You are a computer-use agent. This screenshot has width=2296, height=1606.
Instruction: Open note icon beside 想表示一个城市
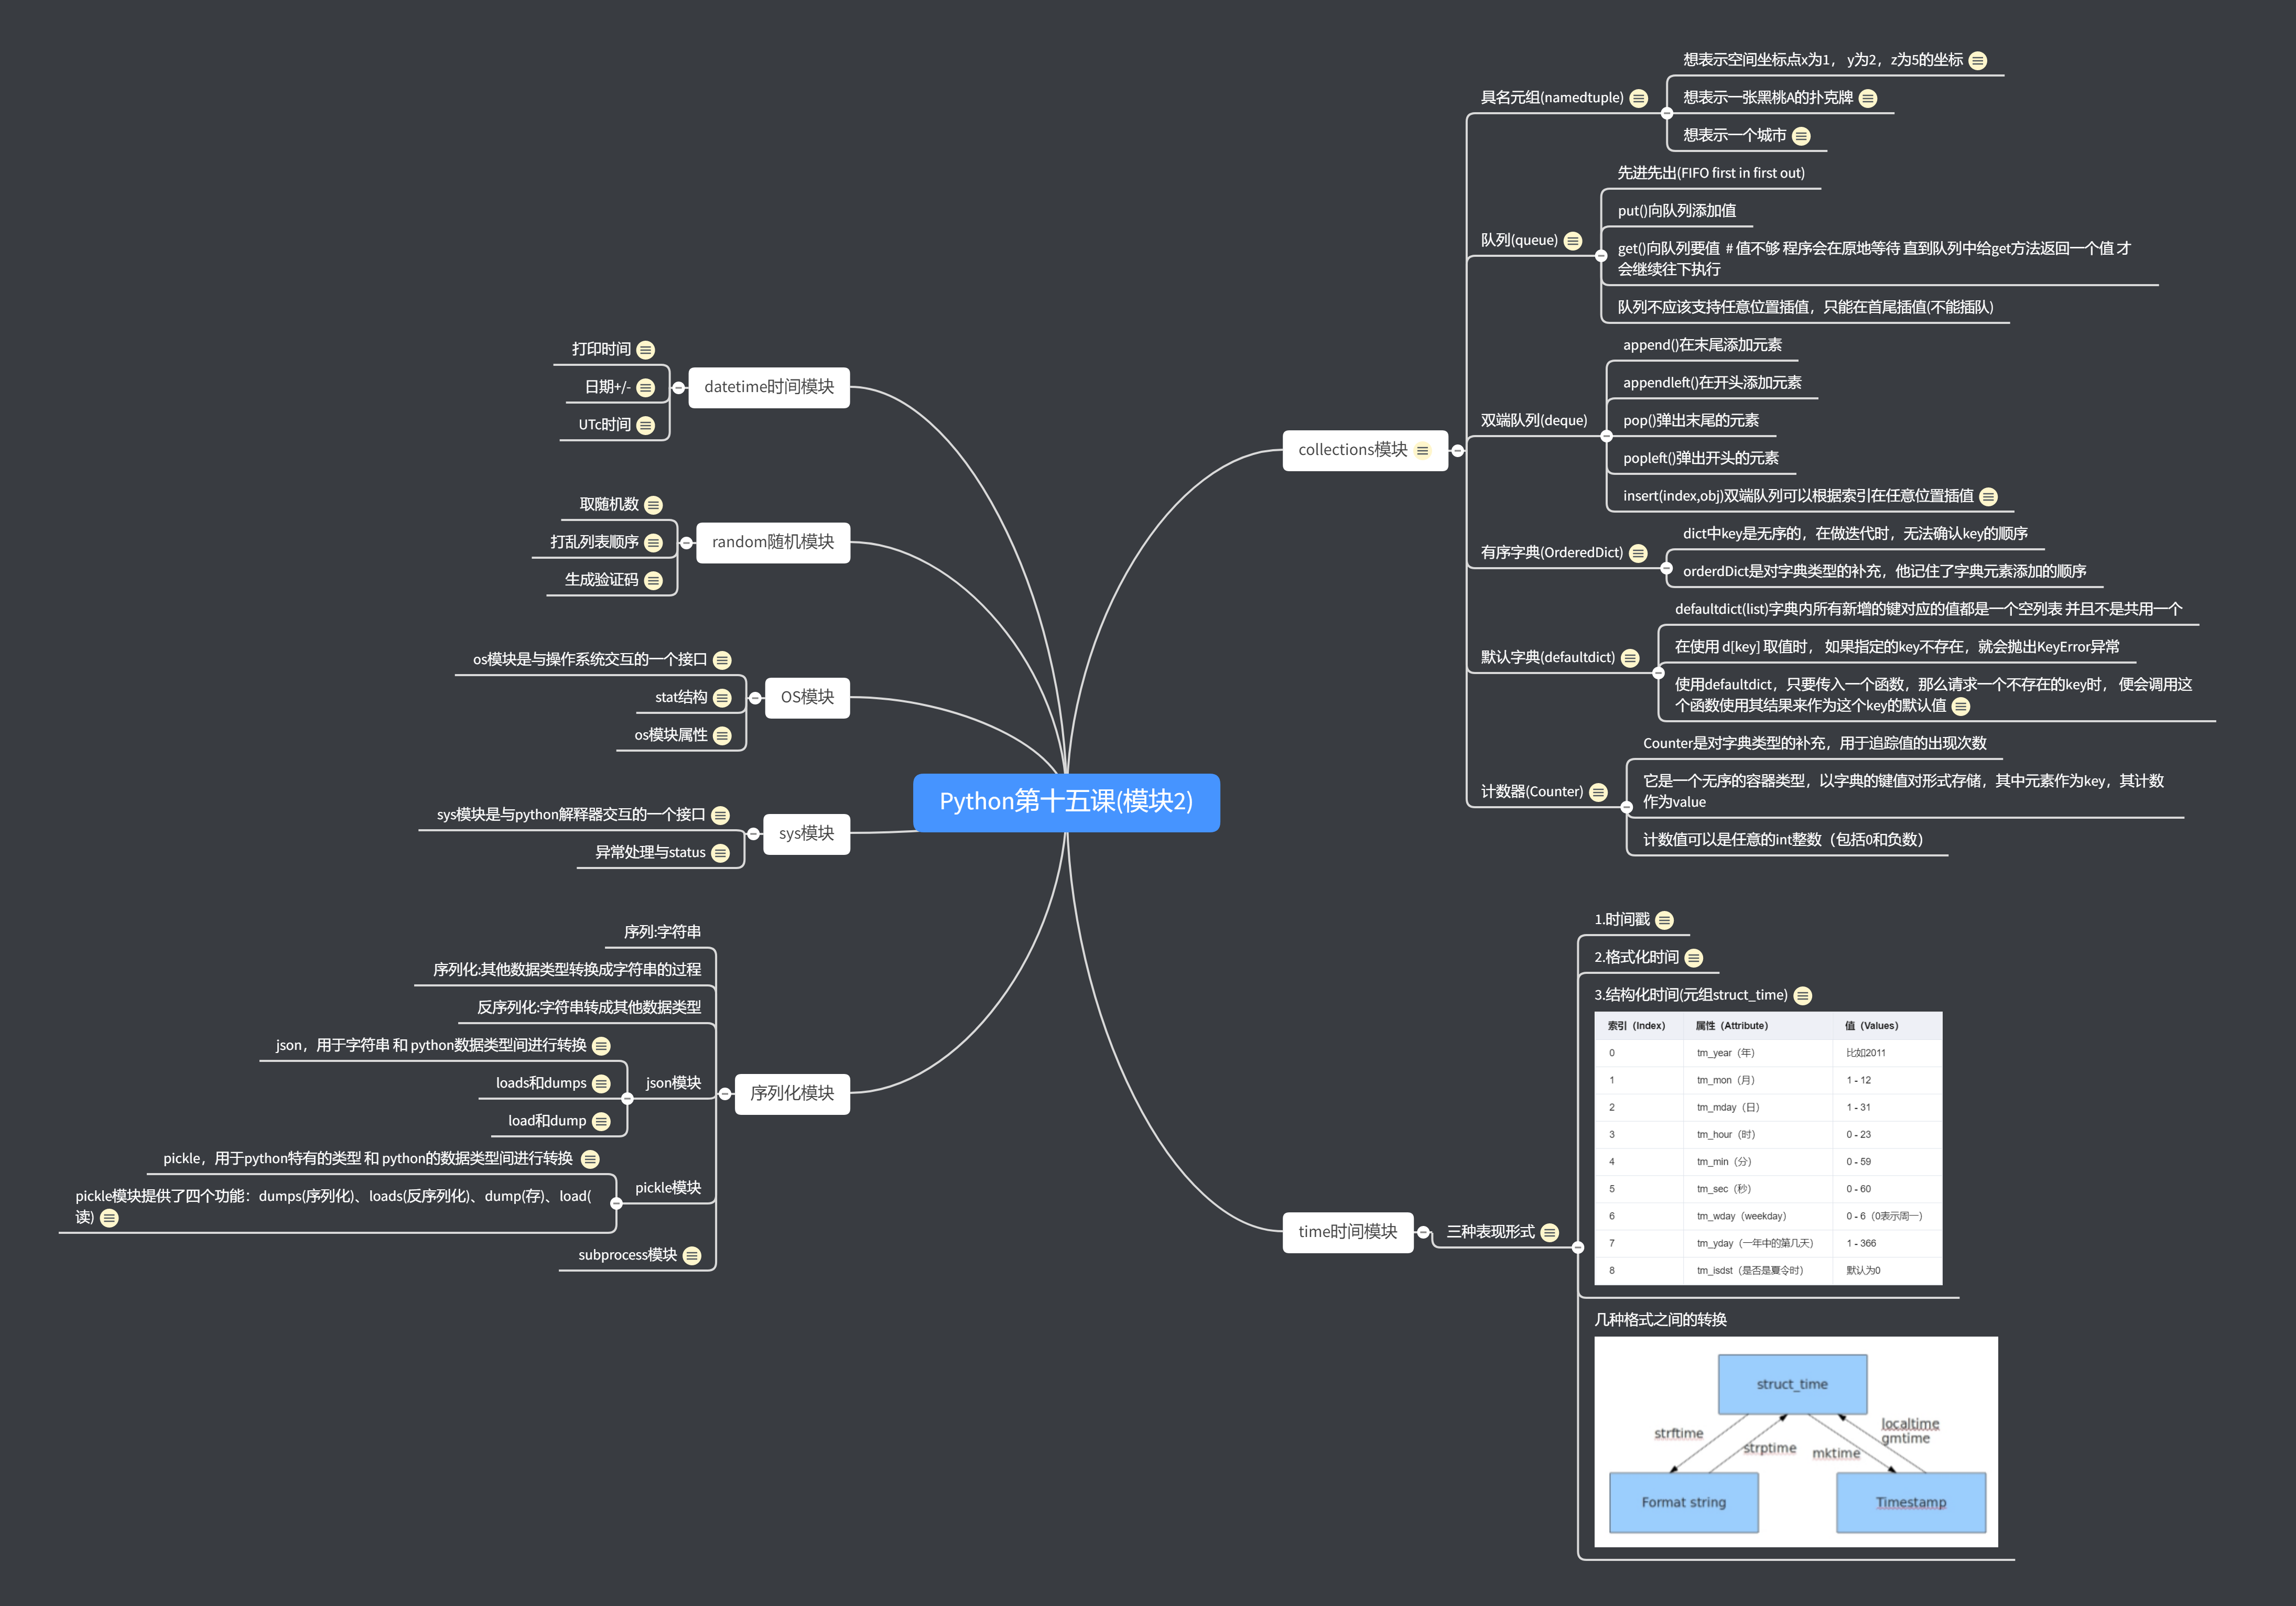(1801, 136)
